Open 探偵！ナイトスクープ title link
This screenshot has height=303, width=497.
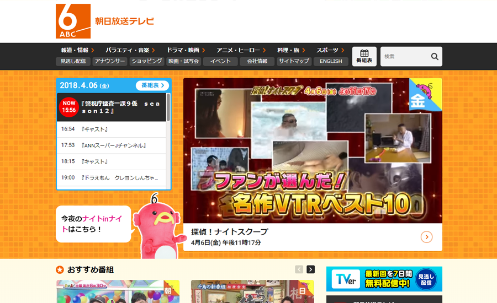click(x=230, y=232)
